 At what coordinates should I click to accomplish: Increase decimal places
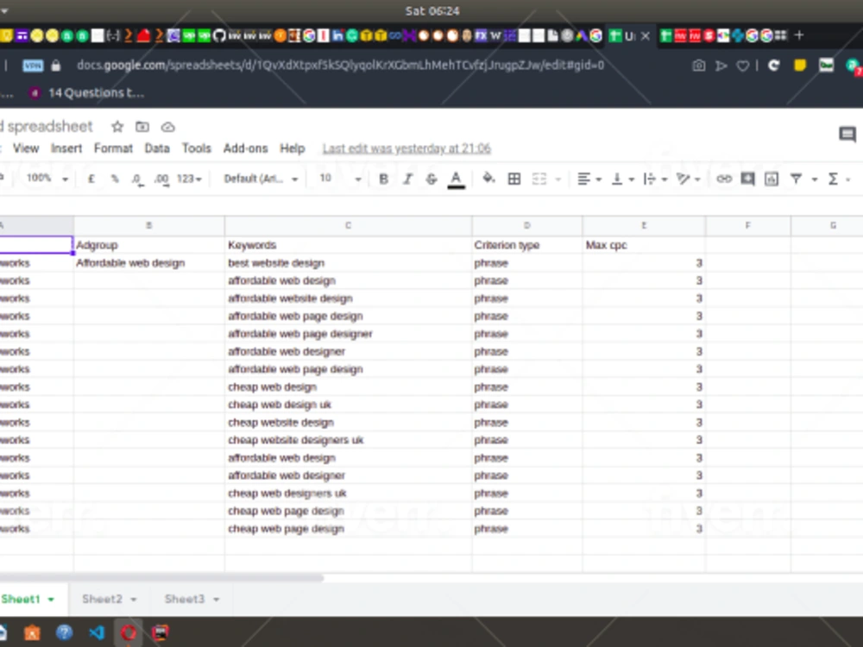coord(161,179)
